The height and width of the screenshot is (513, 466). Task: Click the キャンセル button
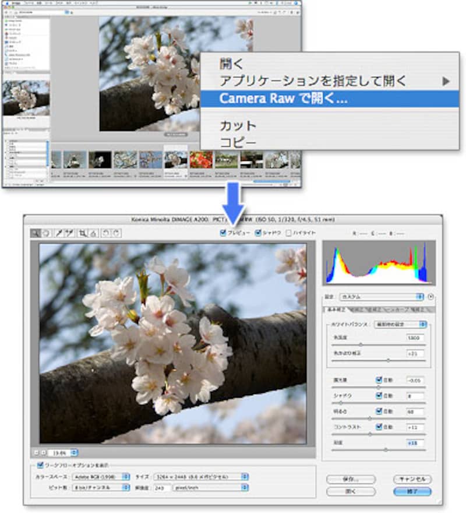[412, 479]
